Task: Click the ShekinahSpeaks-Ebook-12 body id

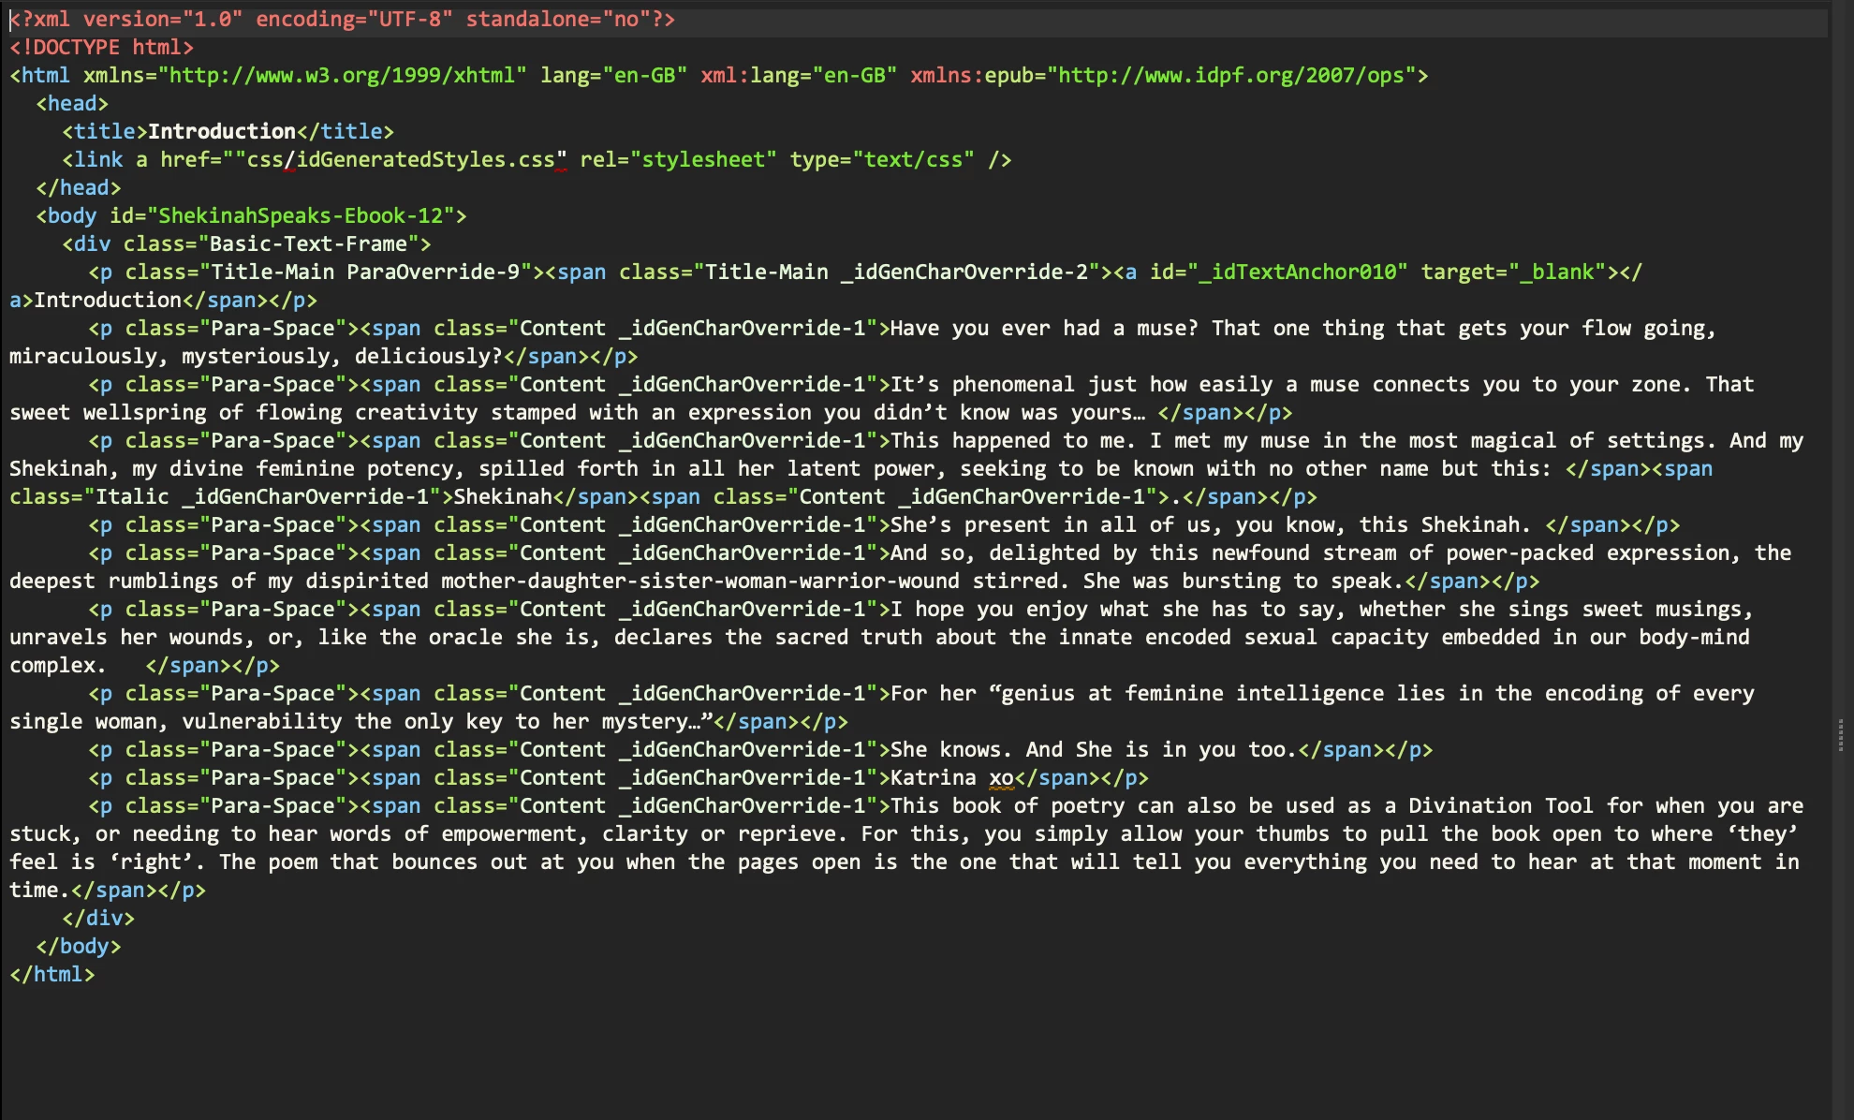Action: pos(300,215)
